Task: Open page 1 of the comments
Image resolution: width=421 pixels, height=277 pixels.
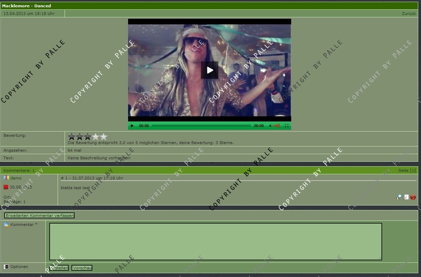Action: pyautogui.click(x=412, y=170)
